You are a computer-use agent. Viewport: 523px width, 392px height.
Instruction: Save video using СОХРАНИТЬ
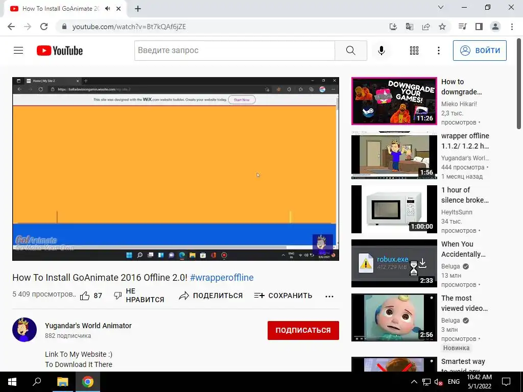point(283,296)
